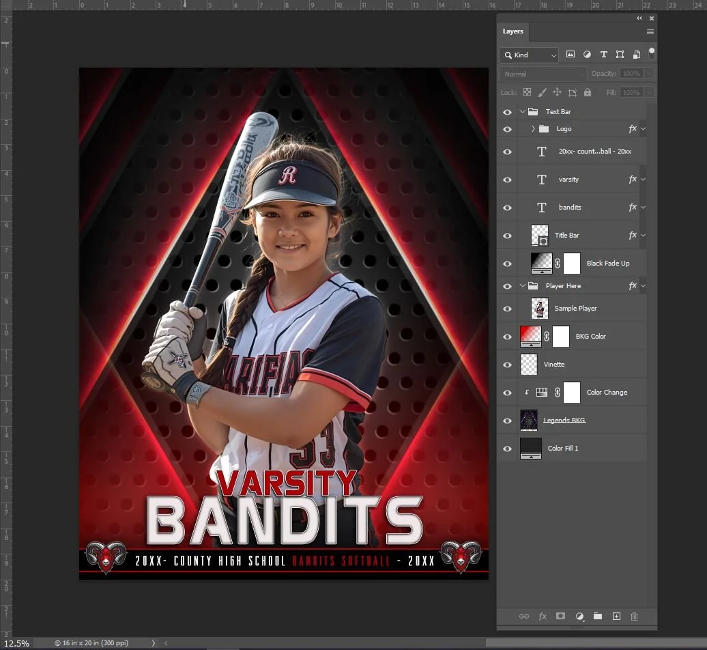The height and width of the screenshot is (650, 707).
Task: Collapse the Text Bar group
Action: (523, 111)
